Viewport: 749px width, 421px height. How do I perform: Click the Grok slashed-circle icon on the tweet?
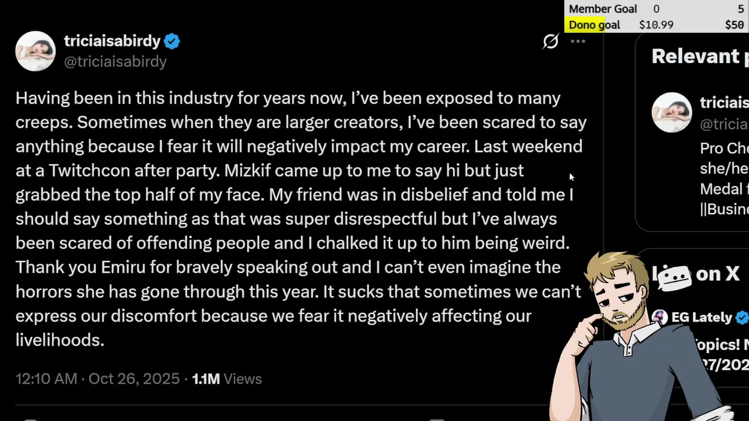click(x=551, y=42)
